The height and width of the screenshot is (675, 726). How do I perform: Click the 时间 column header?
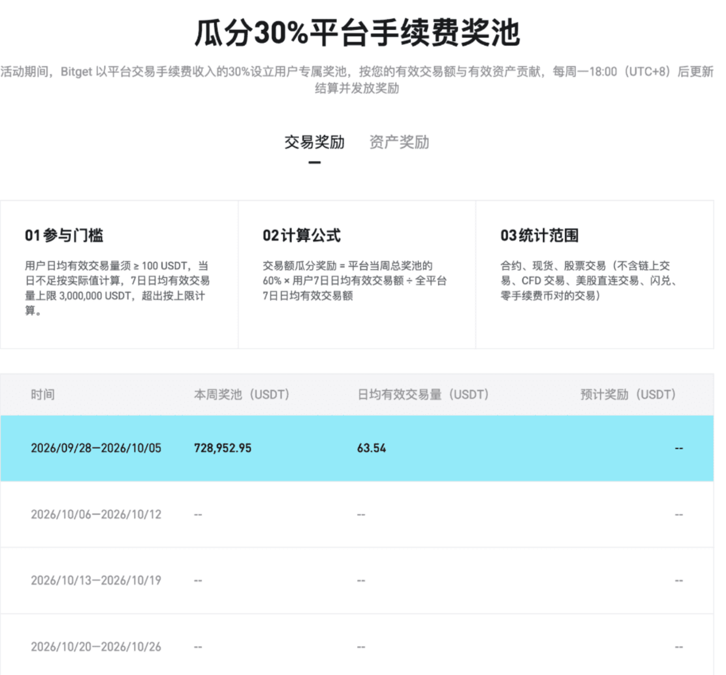(x=43, y=395)
